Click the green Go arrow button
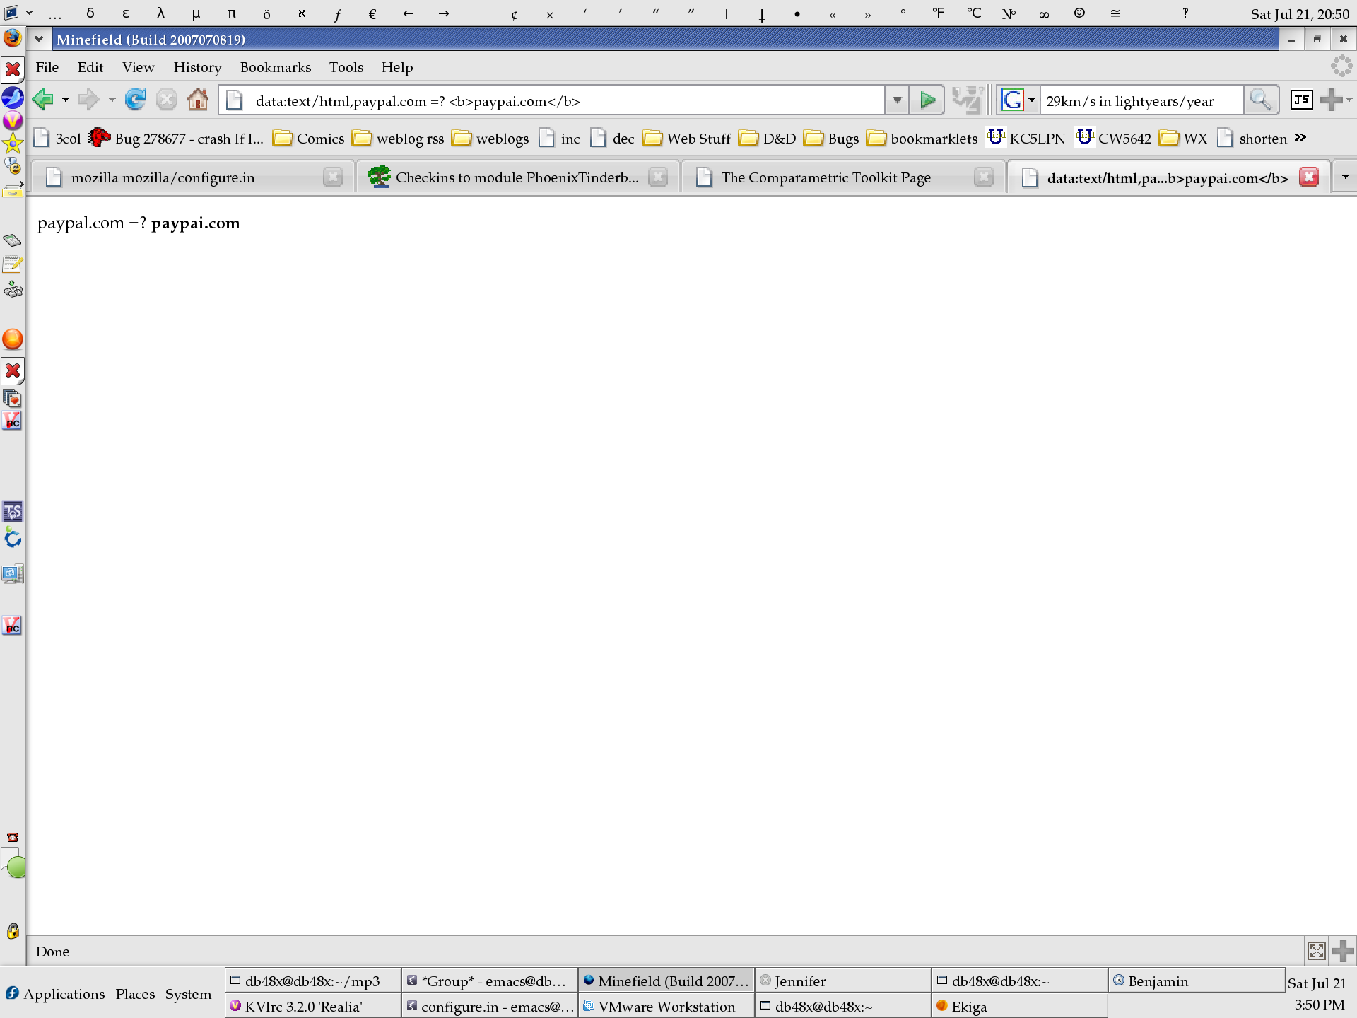 pyautogui.click(x=927, y=100)
